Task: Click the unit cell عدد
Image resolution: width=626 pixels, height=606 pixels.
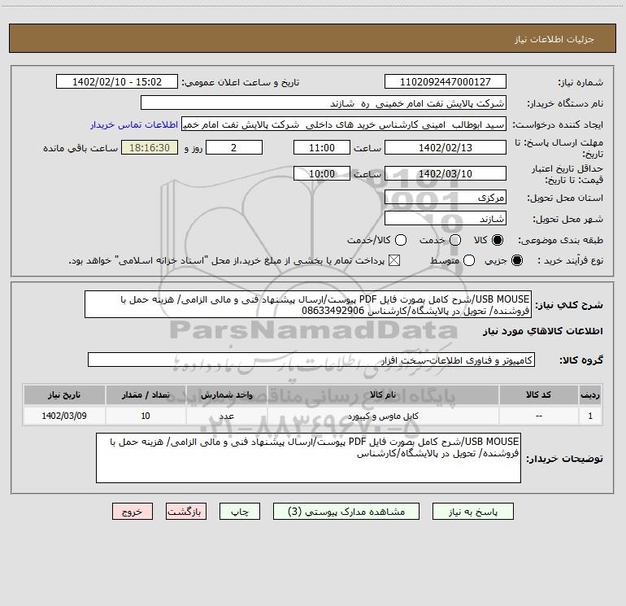Action: point(226,416)
